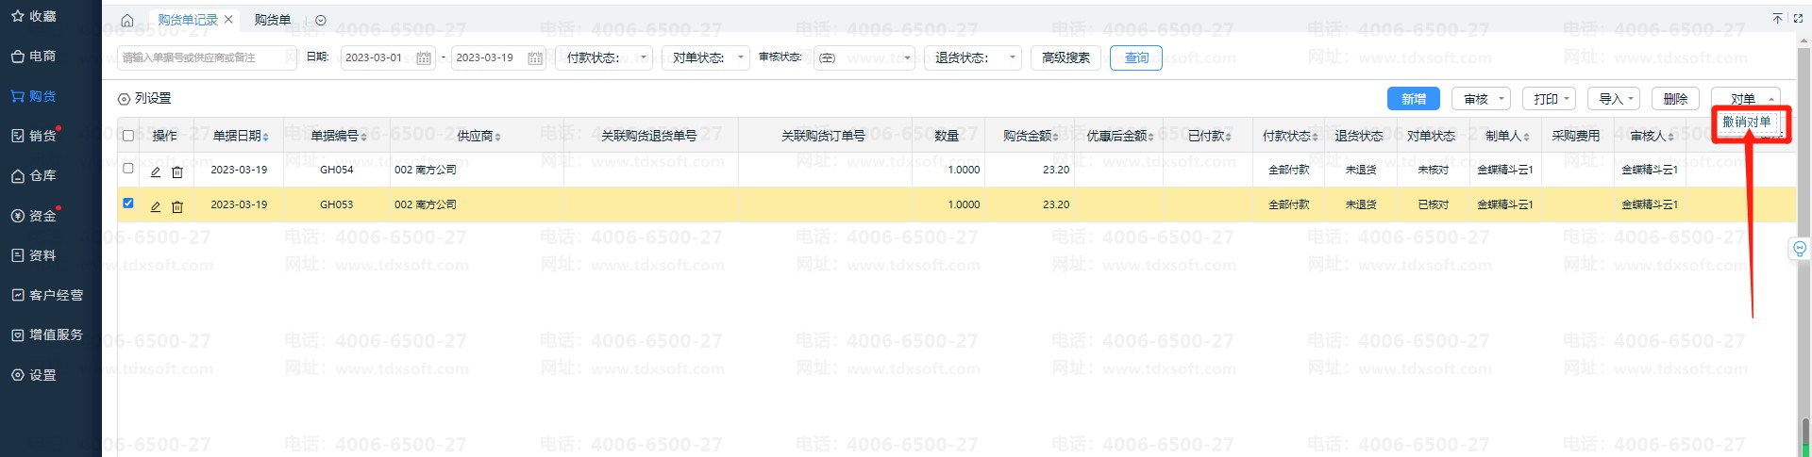Switch to the 购货单 tab
The width and height of the screenshot is (1812, 457).
[x=273, y=20]
